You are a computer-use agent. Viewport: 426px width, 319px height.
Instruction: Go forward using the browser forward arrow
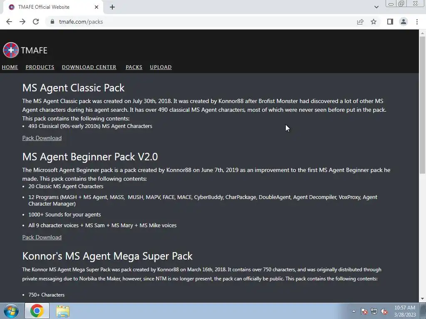pos(22,22)
